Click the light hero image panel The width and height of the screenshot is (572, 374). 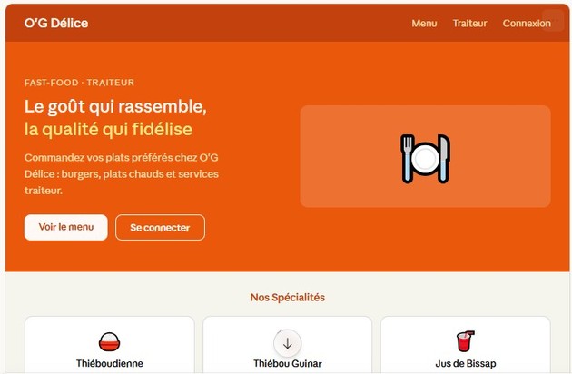(425, 156)
